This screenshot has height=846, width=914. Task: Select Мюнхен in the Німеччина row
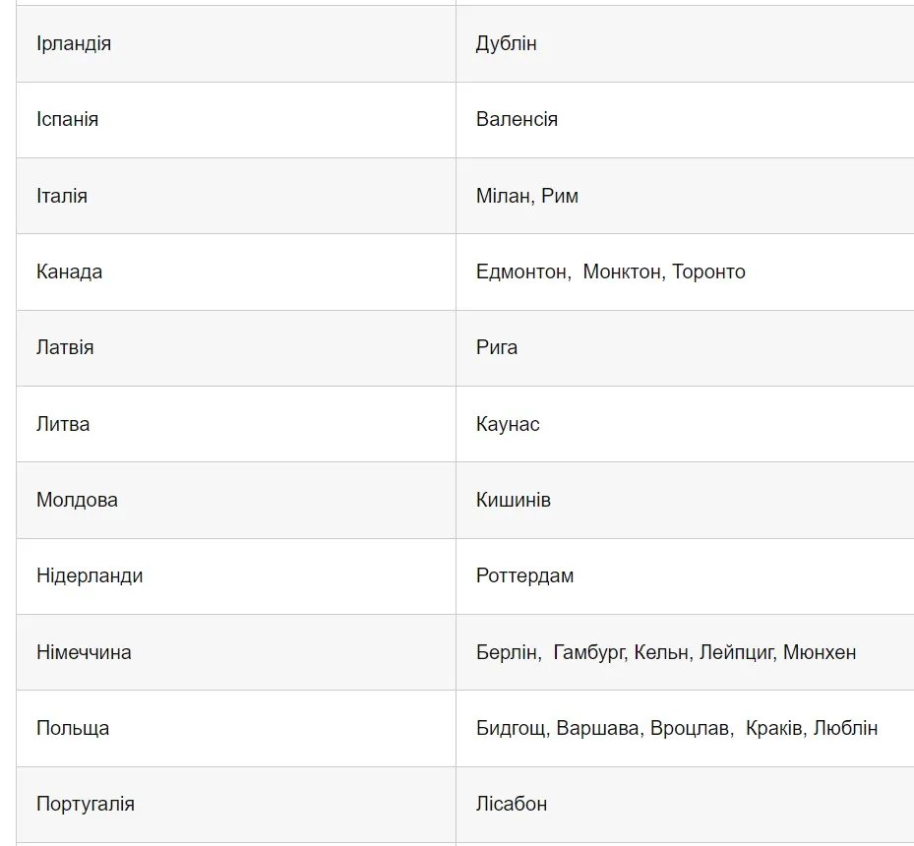tap(820, 652)
